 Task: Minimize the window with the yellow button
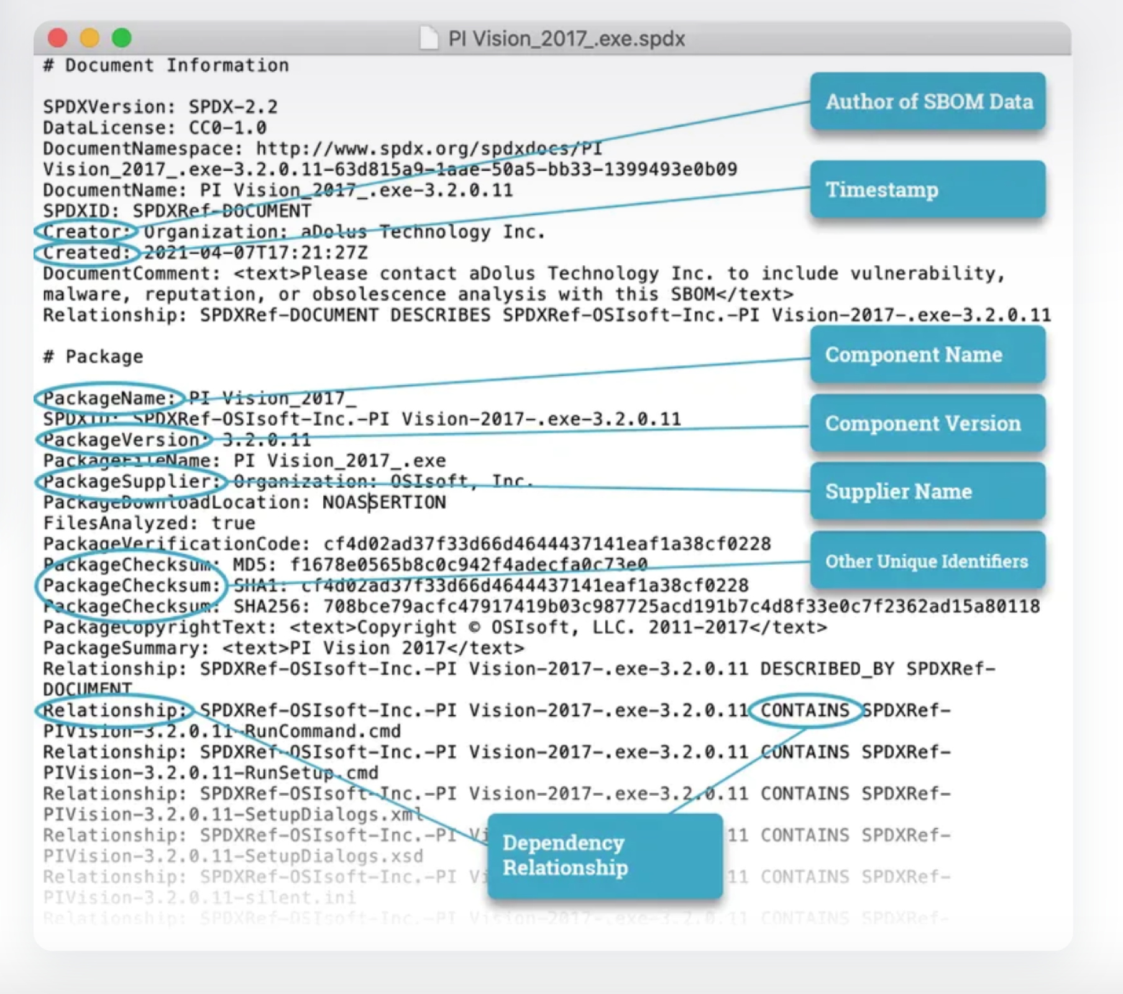point(89,38)
